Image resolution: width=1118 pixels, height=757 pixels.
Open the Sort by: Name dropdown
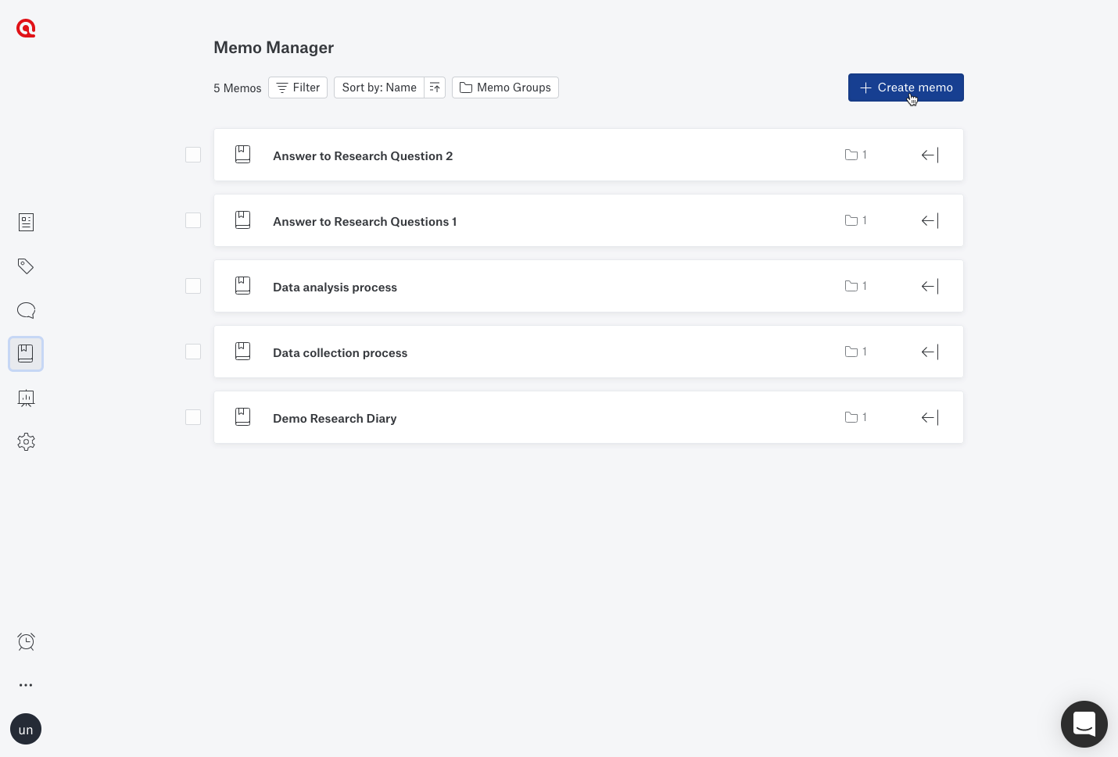click(x=379, y=87)
